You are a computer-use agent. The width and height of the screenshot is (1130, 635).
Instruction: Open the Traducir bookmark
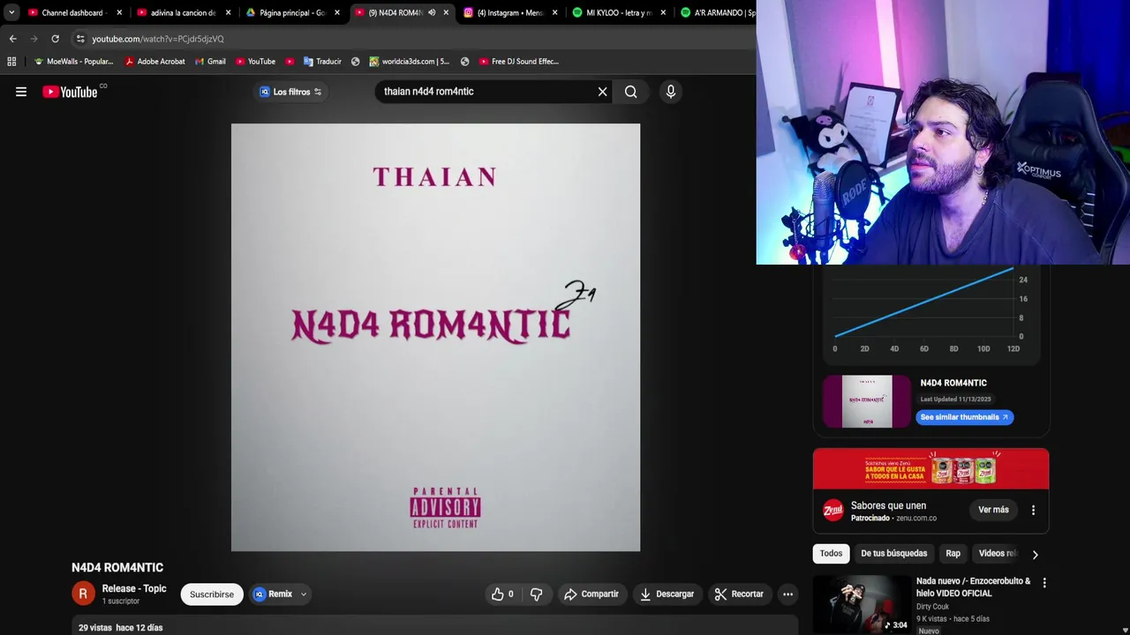click(x=322, y=62)
